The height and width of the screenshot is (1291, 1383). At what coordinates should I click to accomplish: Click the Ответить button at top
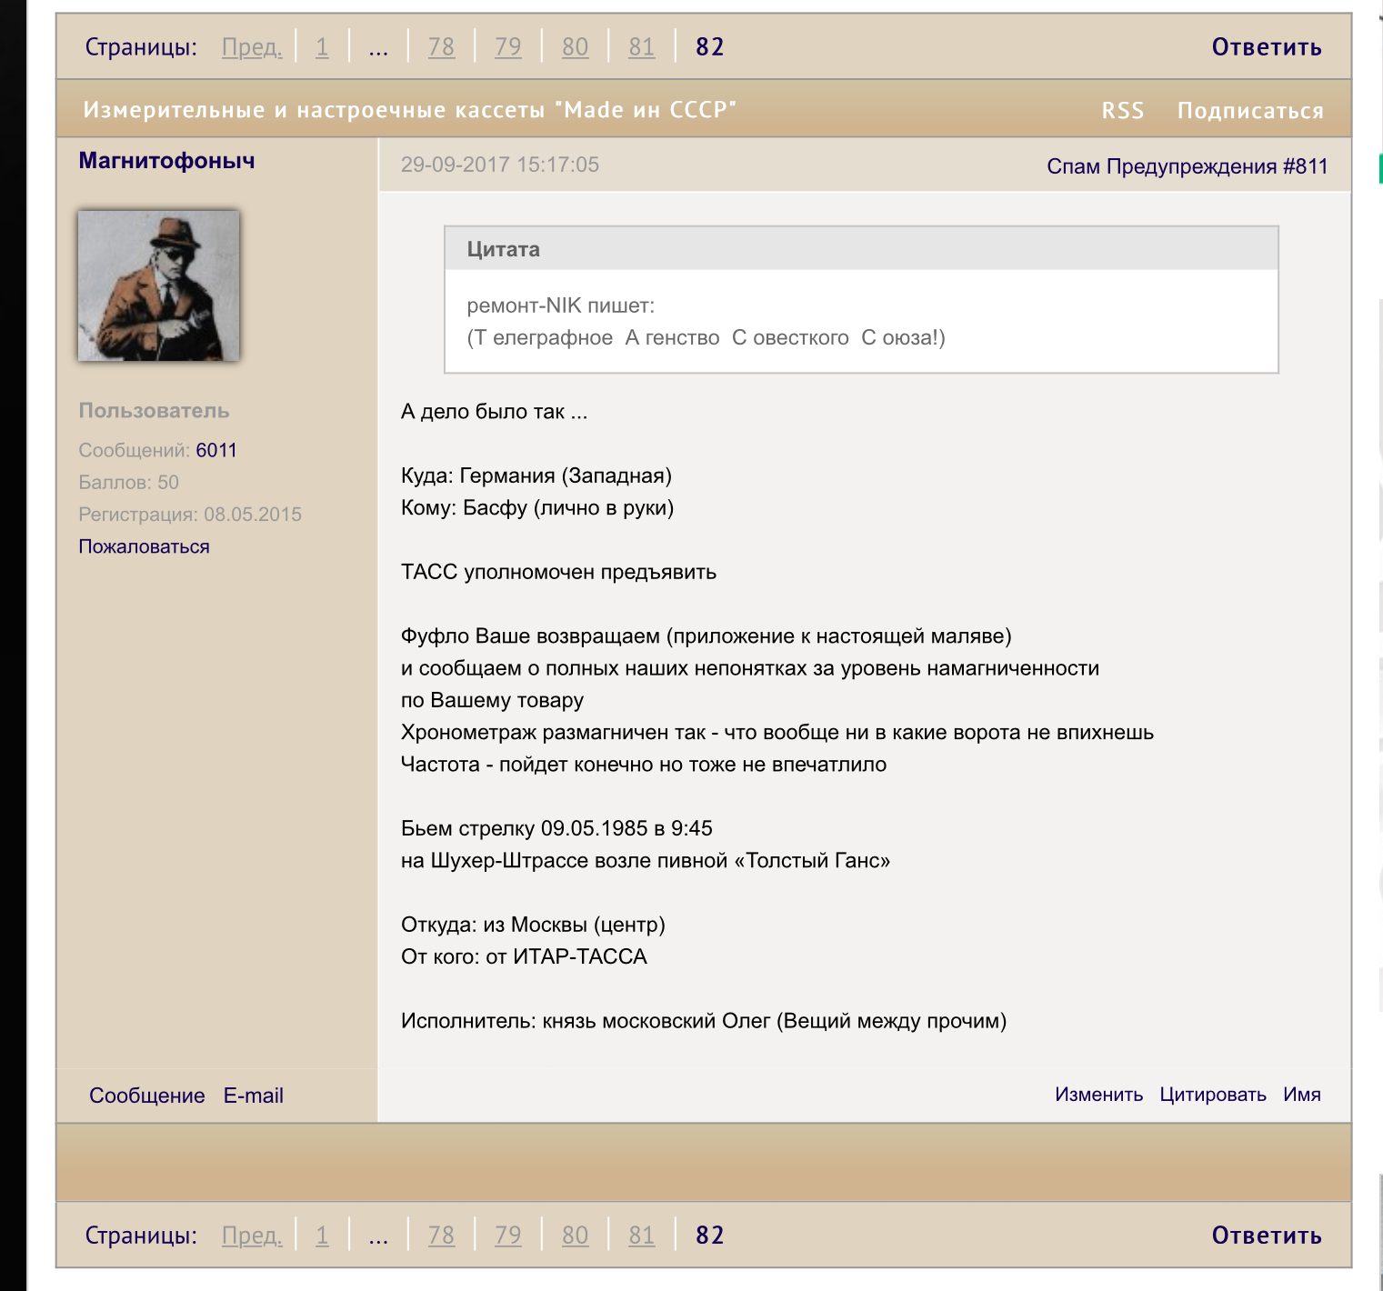[1266, 47]
